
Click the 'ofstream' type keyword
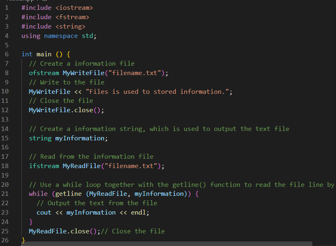coord(44,73)
